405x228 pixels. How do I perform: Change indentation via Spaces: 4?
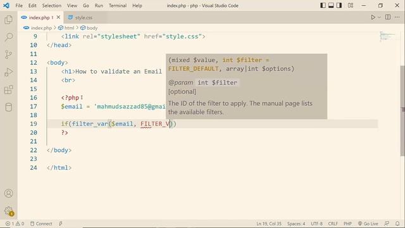296,224
